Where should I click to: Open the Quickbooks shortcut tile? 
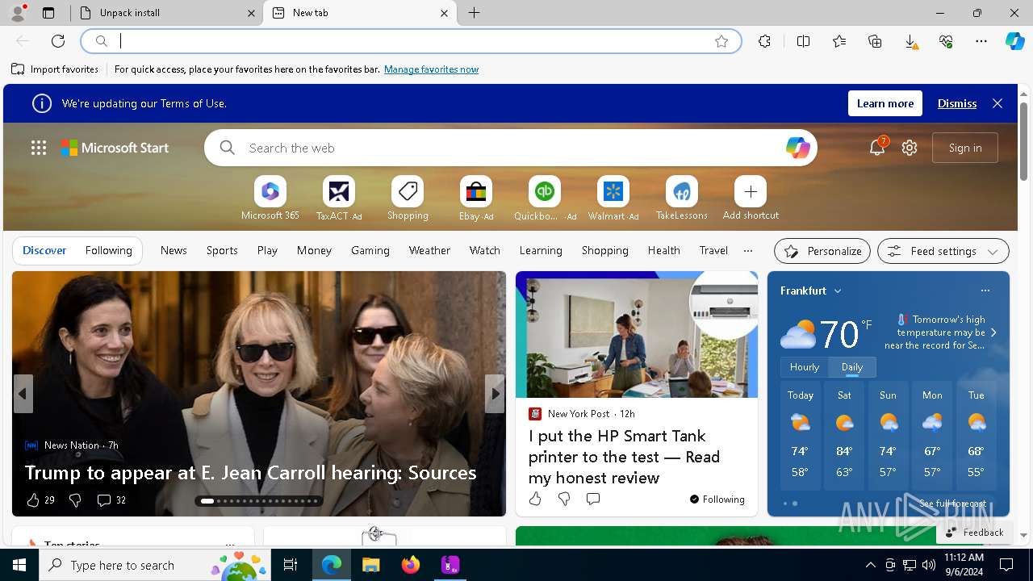(545, 199)
